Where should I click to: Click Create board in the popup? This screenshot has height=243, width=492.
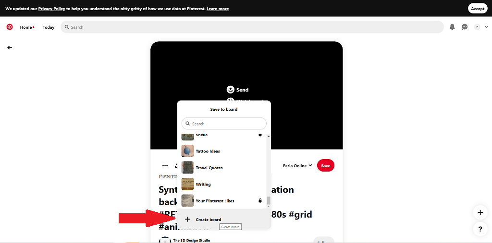(209, 220)
